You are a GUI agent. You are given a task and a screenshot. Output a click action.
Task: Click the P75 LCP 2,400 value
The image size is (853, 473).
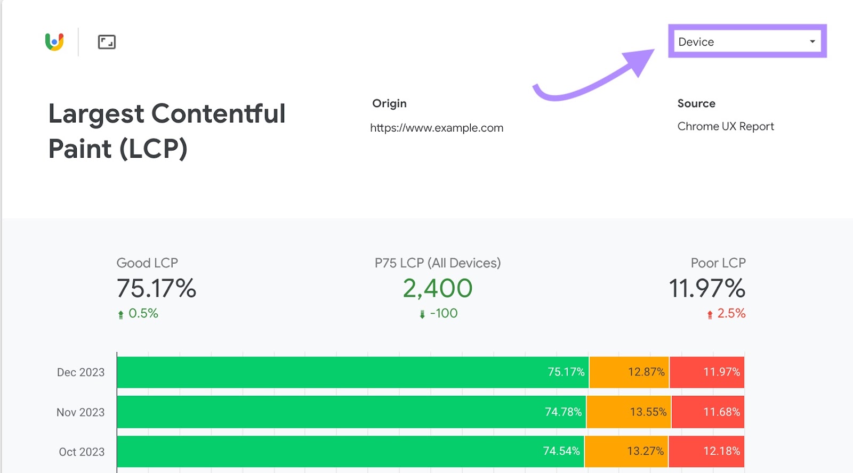point(438,288)
